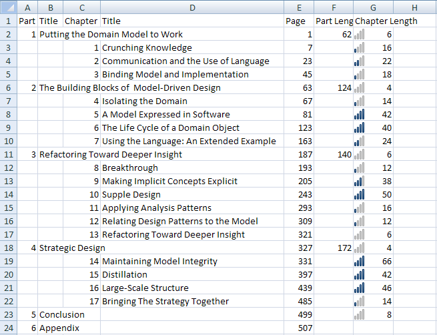Select 'A Model Expressed in Software' cell
This screenshot has height=335, width=437.
click(192, 114)
